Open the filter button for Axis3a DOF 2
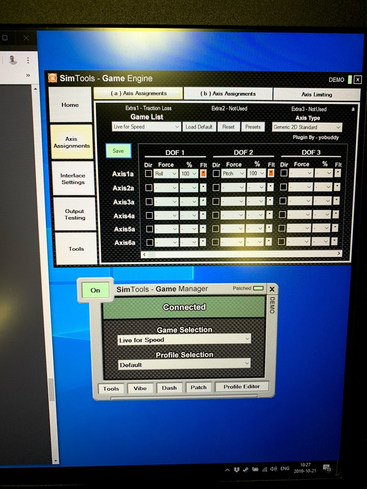Viewport: 367px width, 489px height. point(270,201)
